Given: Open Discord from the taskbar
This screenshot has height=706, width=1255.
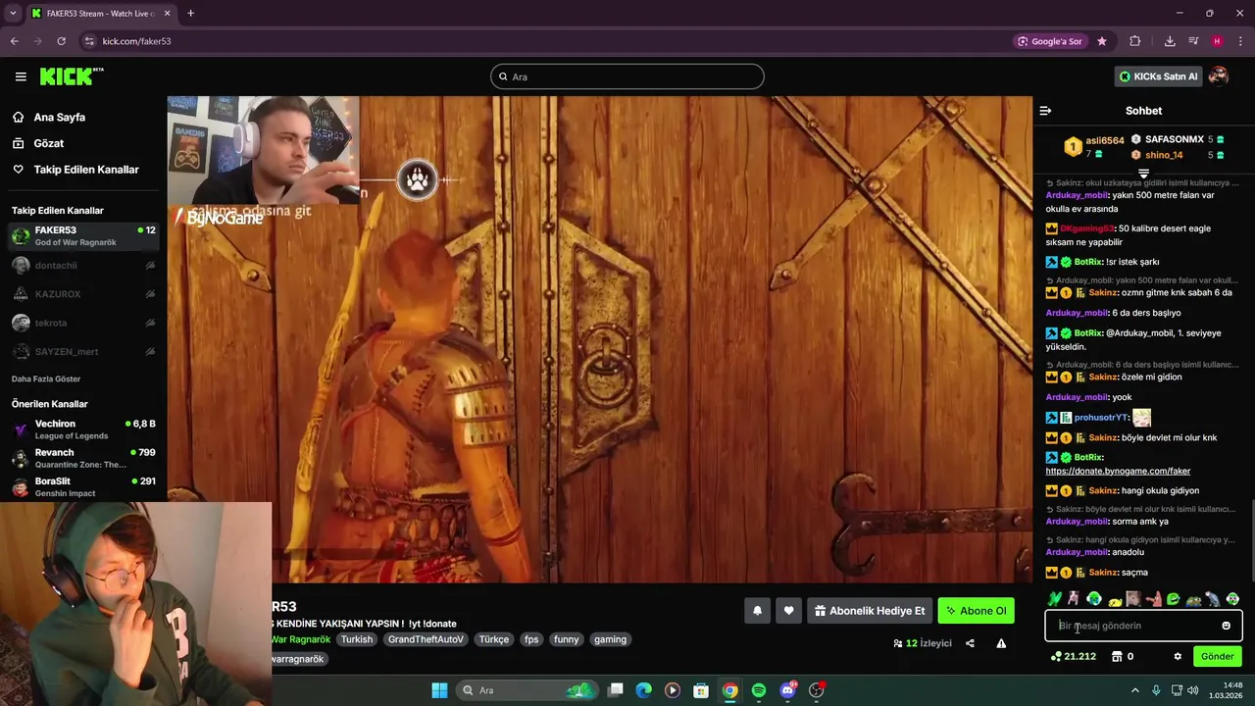Looking at the screenshot, I should coord(787,690).
